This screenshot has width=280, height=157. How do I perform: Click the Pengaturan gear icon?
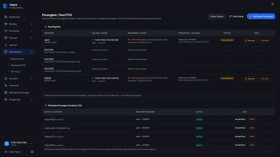coord(6,99)
